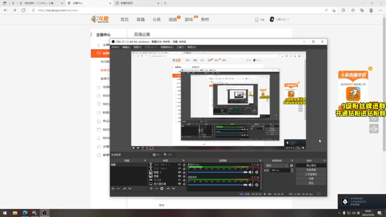Open source 属性 properties button
This screenshot has width=386, height=217.
point(156,155)
